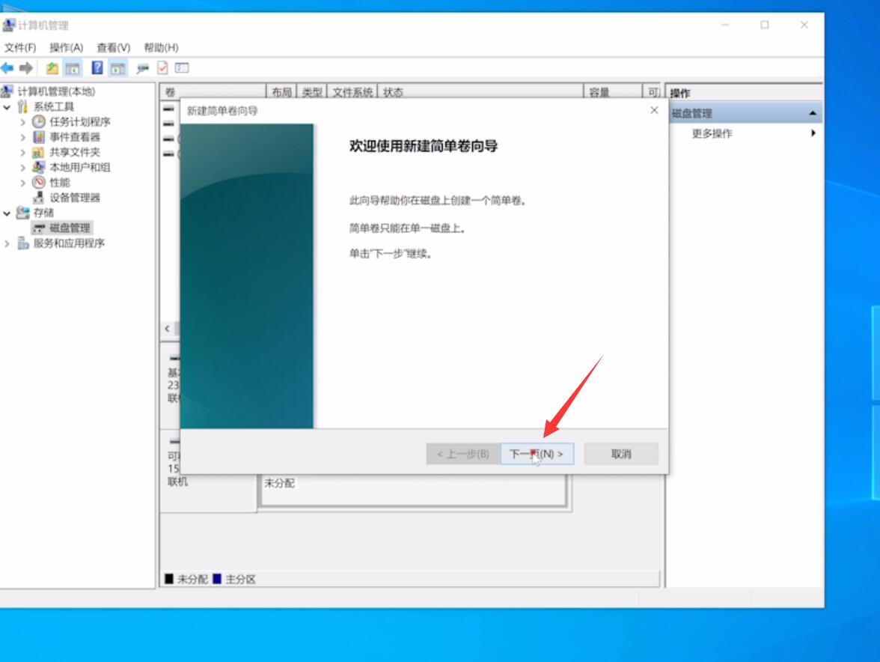Click the 操作 pane title
Image resolution: width=880 pixels, height=662 pixels.
coord(680,93)
